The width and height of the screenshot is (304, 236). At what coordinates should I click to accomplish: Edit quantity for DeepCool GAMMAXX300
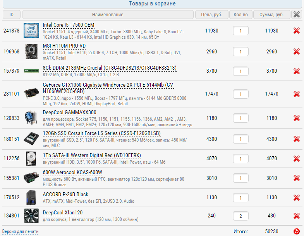tap(240, 118)
